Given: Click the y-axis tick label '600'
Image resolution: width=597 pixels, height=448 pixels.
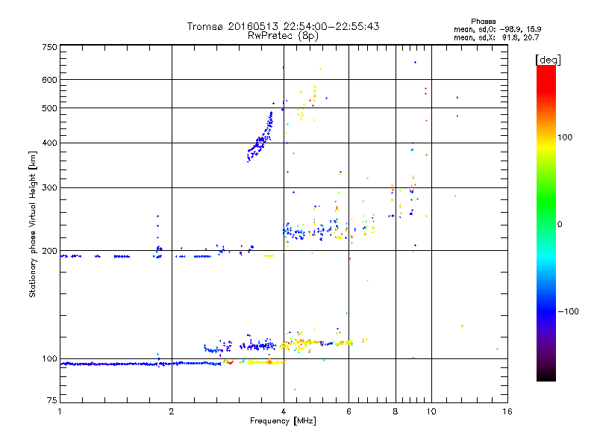Looking at the screenshot, I should click(x=50, y=80).
